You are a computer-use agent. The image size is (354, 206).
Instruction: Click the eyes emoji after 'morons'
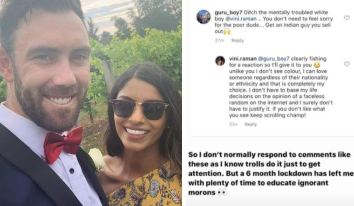(222, 193)
